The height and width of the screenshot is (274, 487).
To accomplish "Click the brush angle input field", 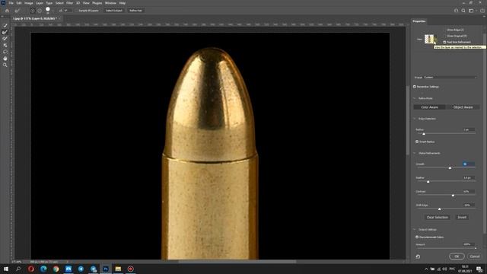I will click(x=68, y=11).
